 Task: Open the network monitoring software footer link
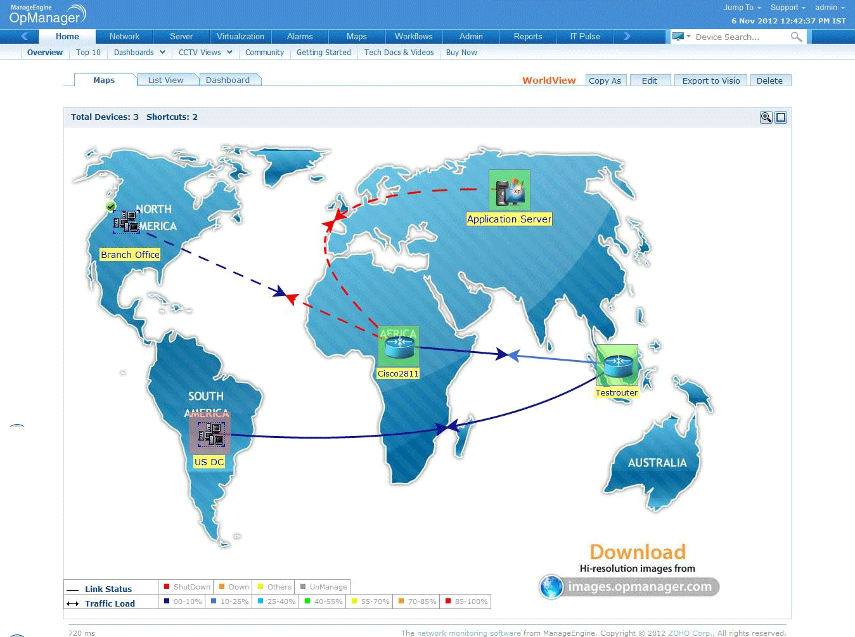tap(469, 633)
